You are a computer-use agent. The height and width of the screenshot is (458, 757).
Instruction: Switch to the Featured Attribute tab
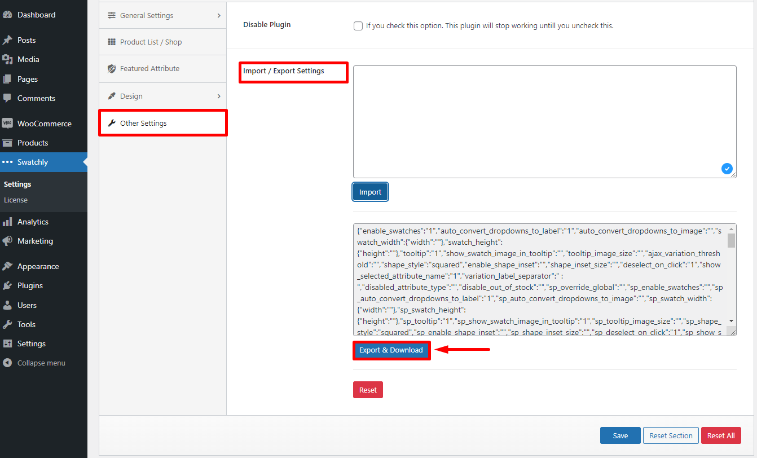[149, 69]
